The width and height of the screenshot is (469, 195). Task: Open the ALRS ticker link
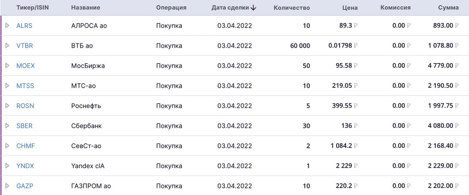tap(24, 26)
